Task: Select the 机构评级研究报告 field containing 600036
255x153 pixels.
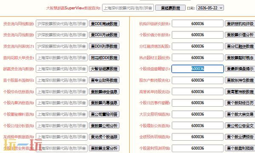Action: pos(198,24)
